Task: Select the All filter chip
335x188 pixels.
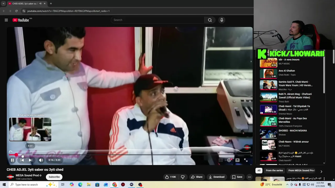Action: 259,171
